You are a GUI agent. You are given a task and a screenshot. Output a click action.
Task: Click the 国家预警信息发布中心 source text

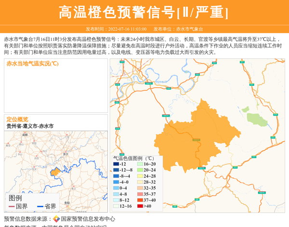[x=88, y=219]
